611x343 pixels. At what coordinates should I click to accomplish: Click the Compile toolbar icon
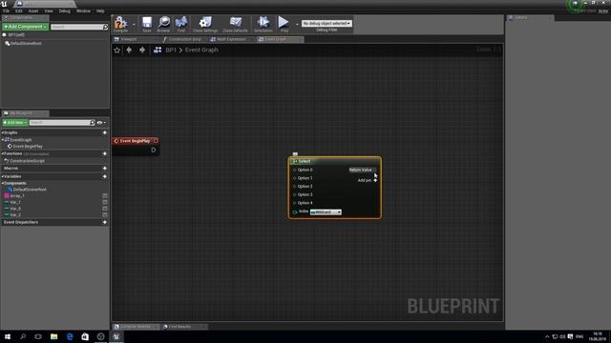tap(120, 24)
